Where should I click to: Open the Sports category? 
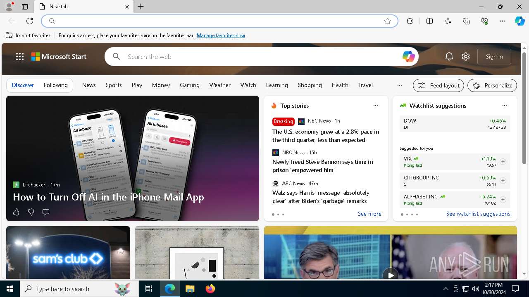tap(114, 85)
